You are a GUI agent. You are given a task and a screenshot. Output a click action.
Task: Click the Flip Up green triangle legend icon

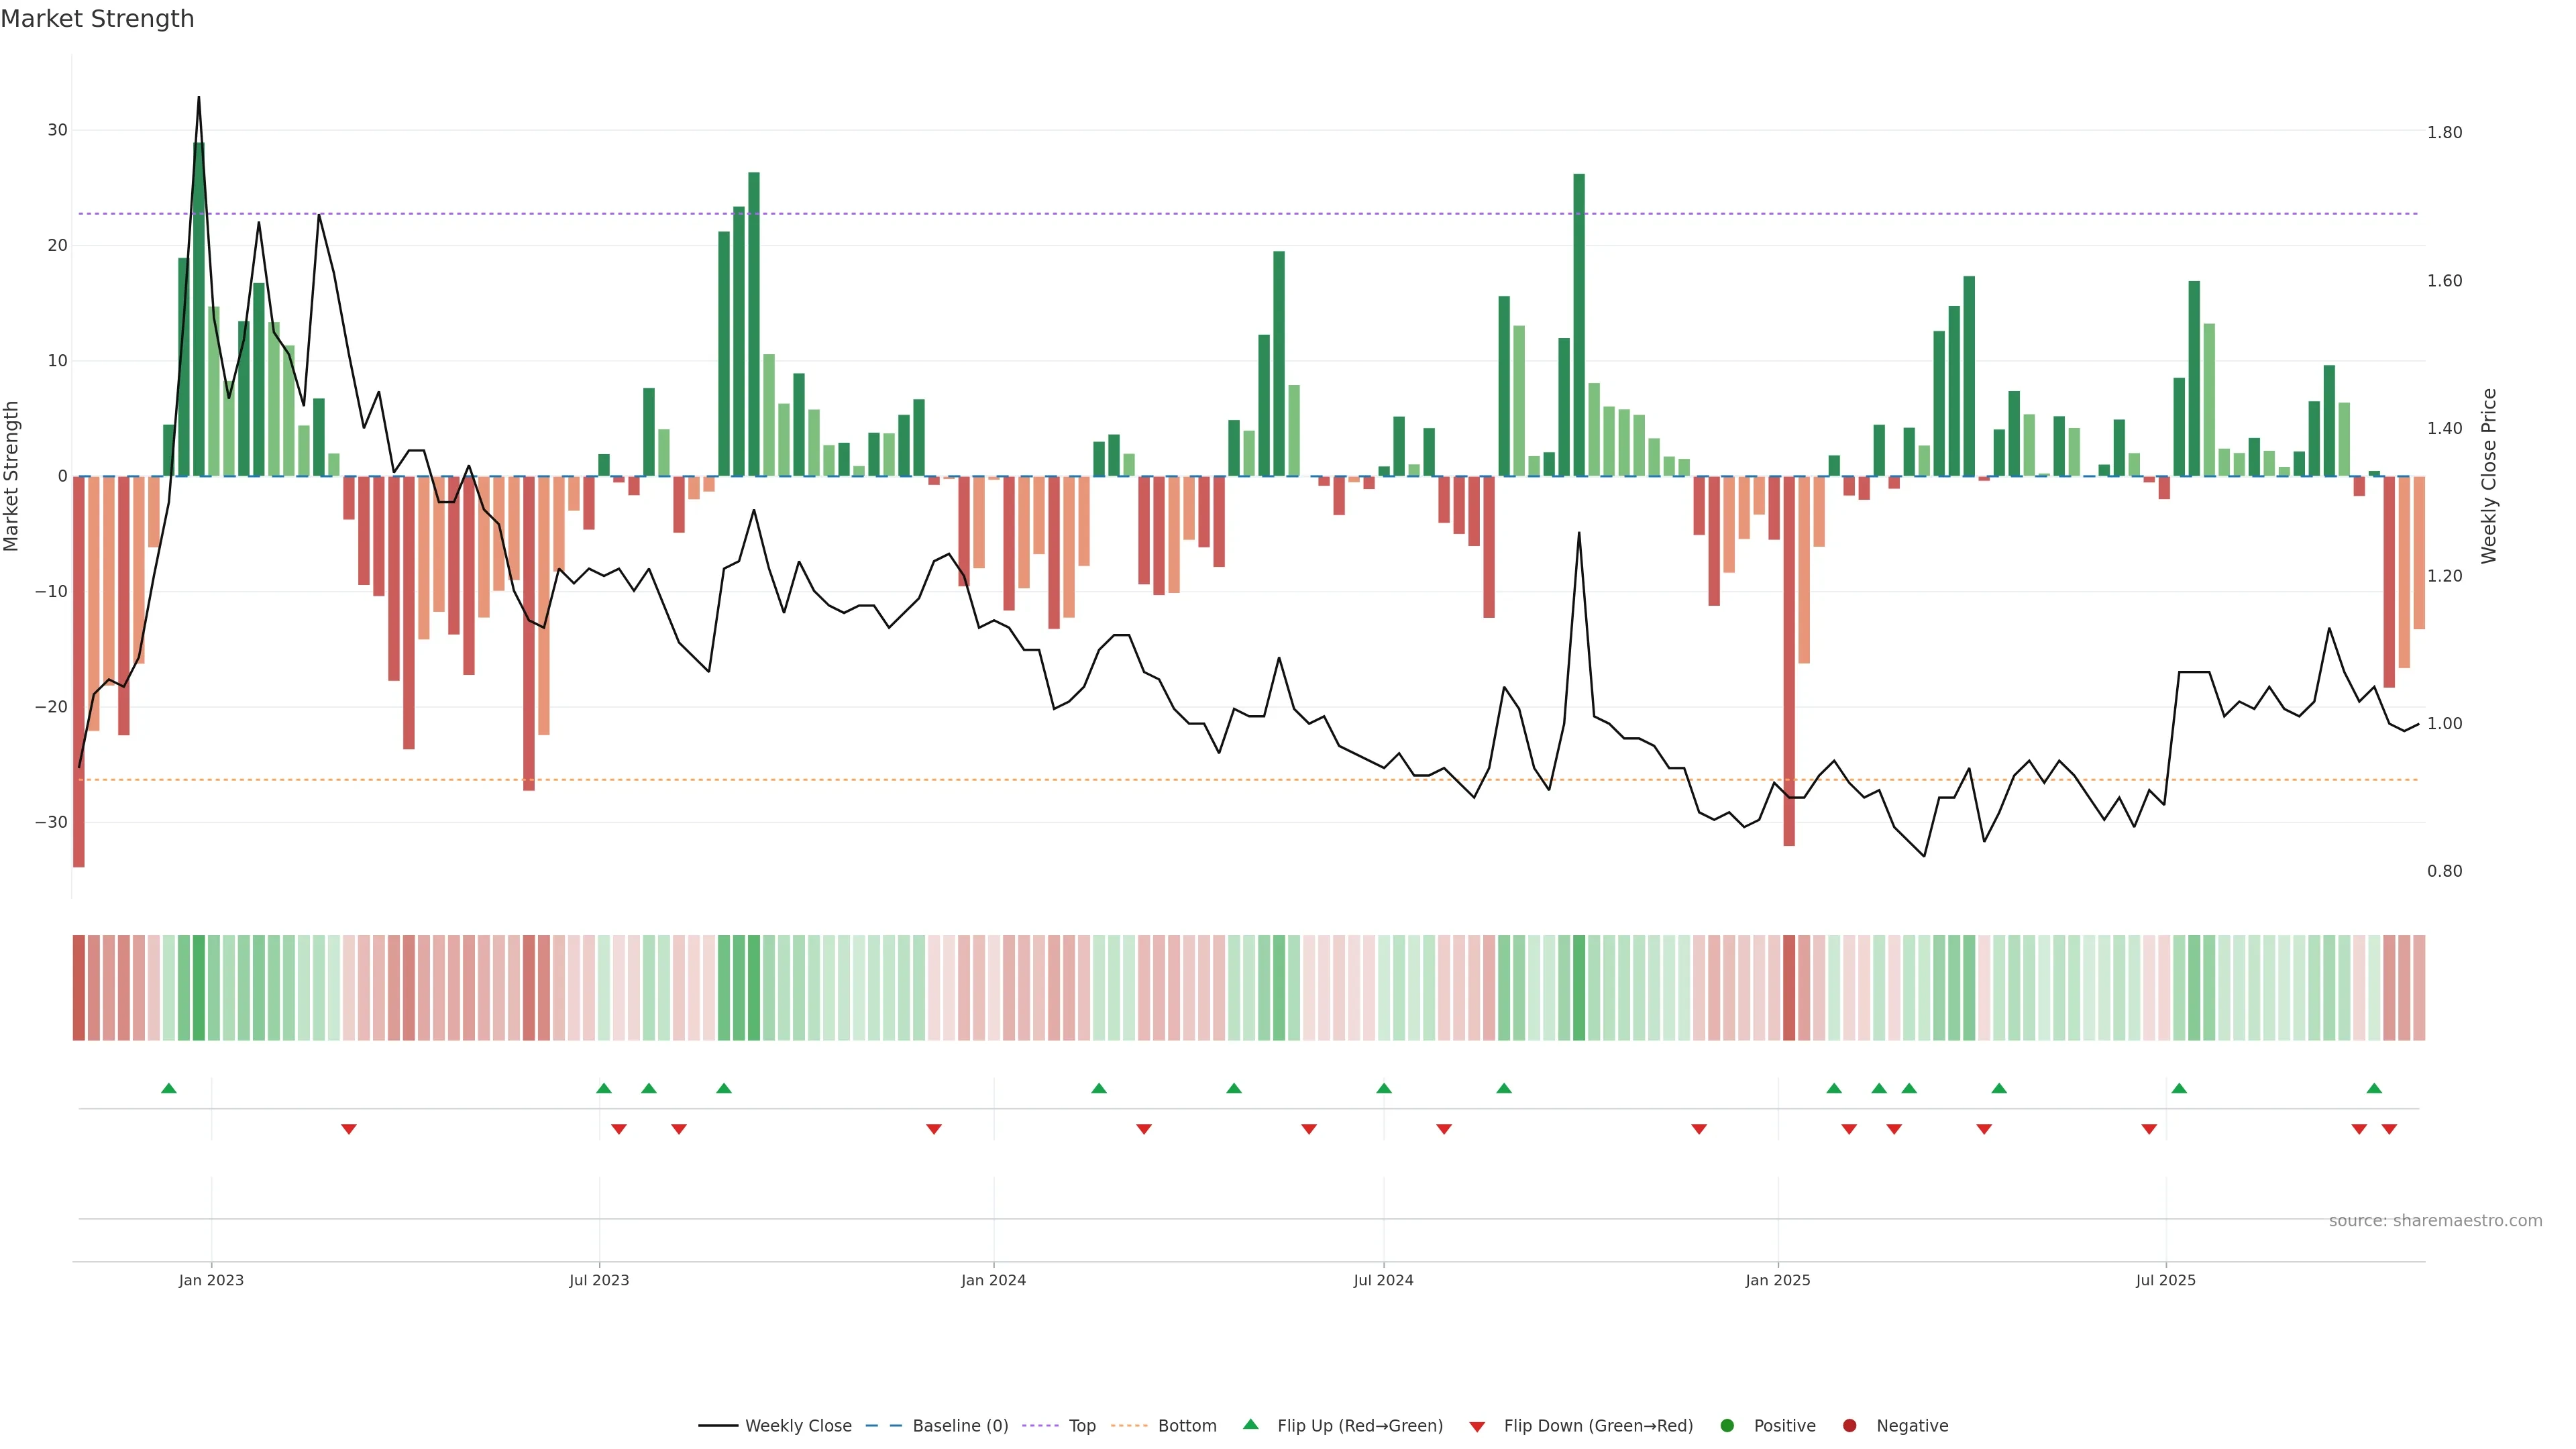point(1250,1424)
